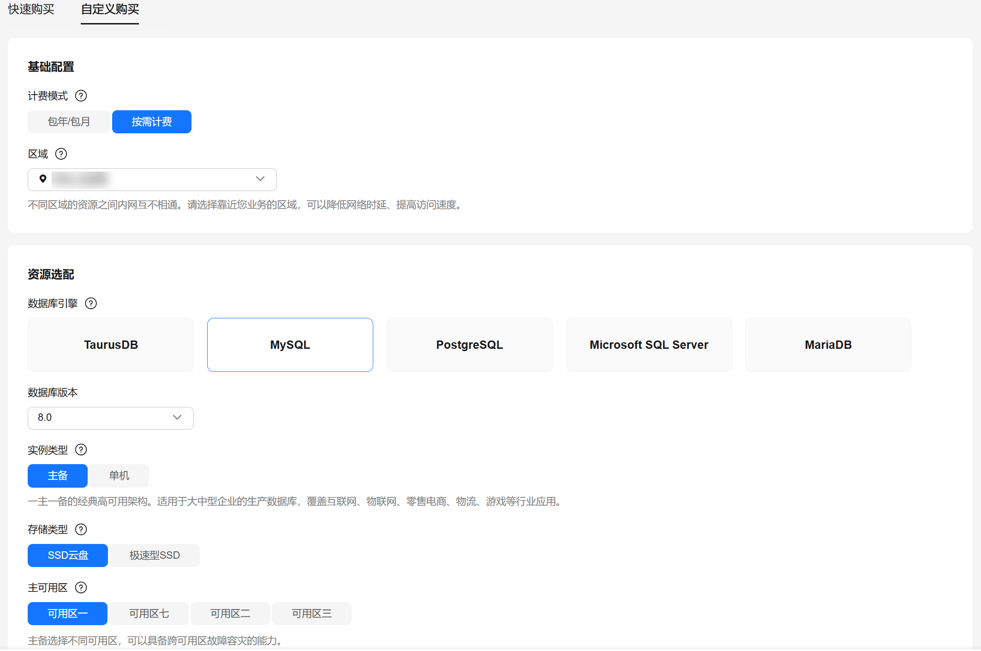This screenshot has height=651, width=981.
Task: Select TaurusDB engine card
Action: [x=111, y=345]
